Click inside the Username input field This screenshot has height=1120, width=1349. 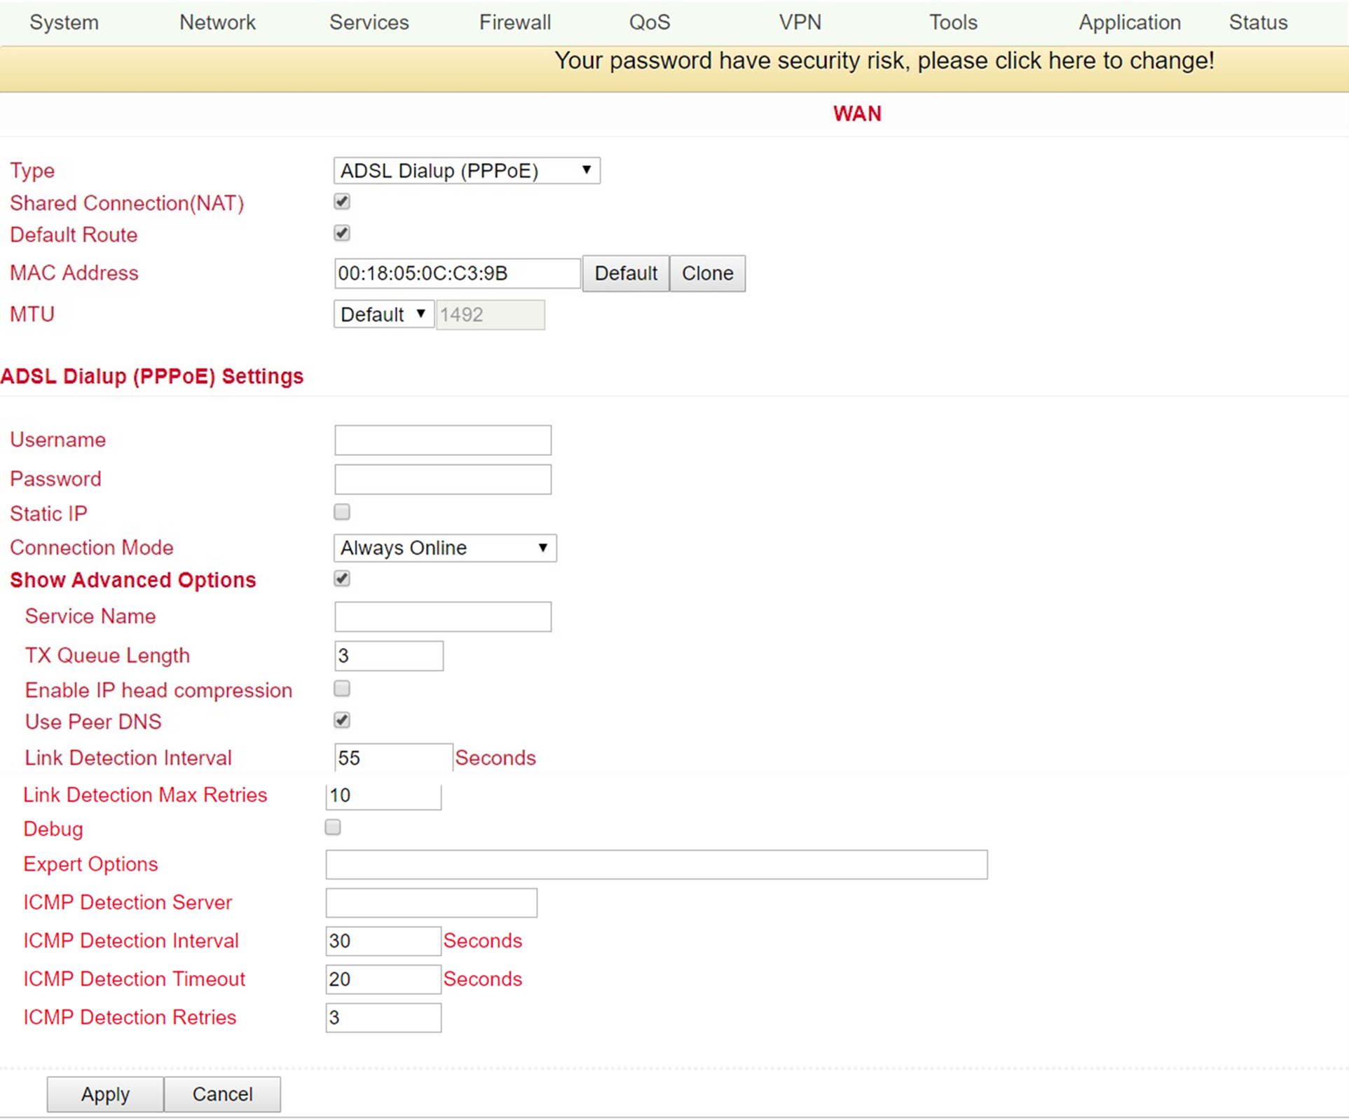pos(442,440)
